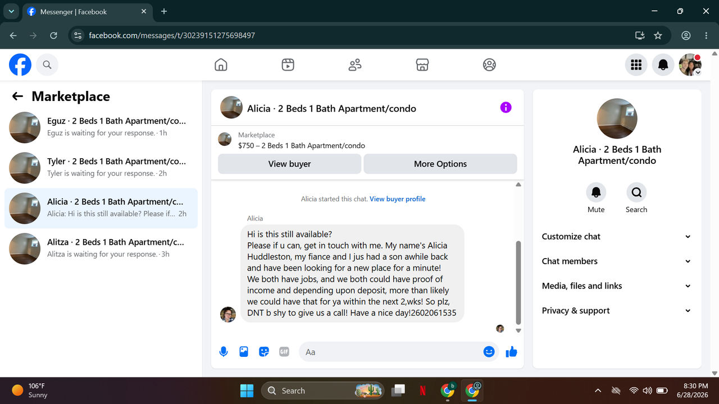This screenshot has height=404, width=719.
Task: Open the purple conversation info icon
Action: click(506, 107)
